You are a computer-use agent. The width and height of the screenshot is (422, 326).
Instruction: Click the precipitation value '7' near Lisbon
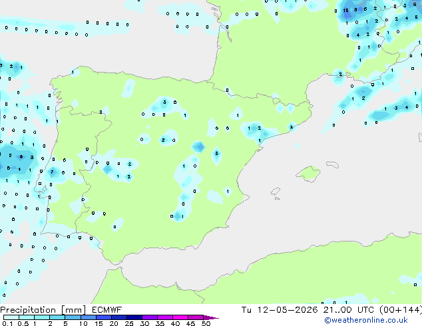point(52,172)
